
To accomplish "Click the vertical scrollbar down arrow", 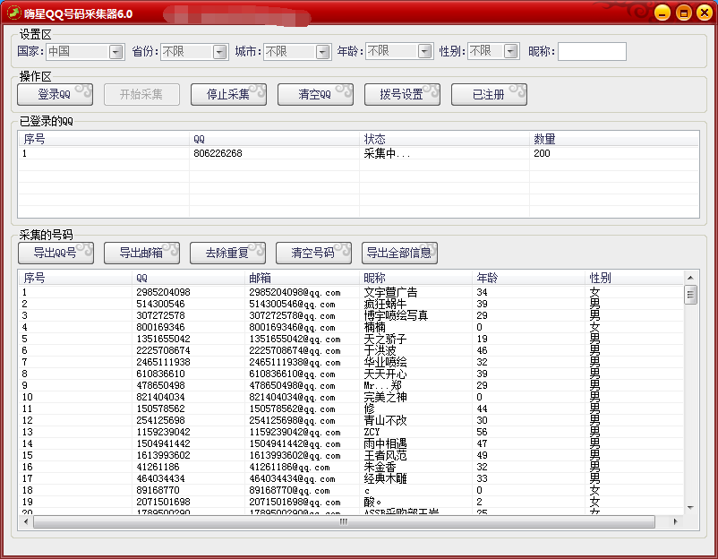I will [690, 508].
